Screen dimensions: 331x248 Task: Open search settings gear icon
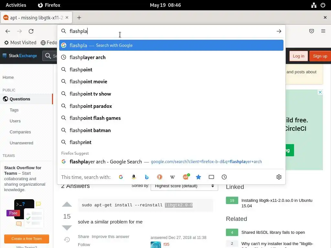(x=279, y=177)
